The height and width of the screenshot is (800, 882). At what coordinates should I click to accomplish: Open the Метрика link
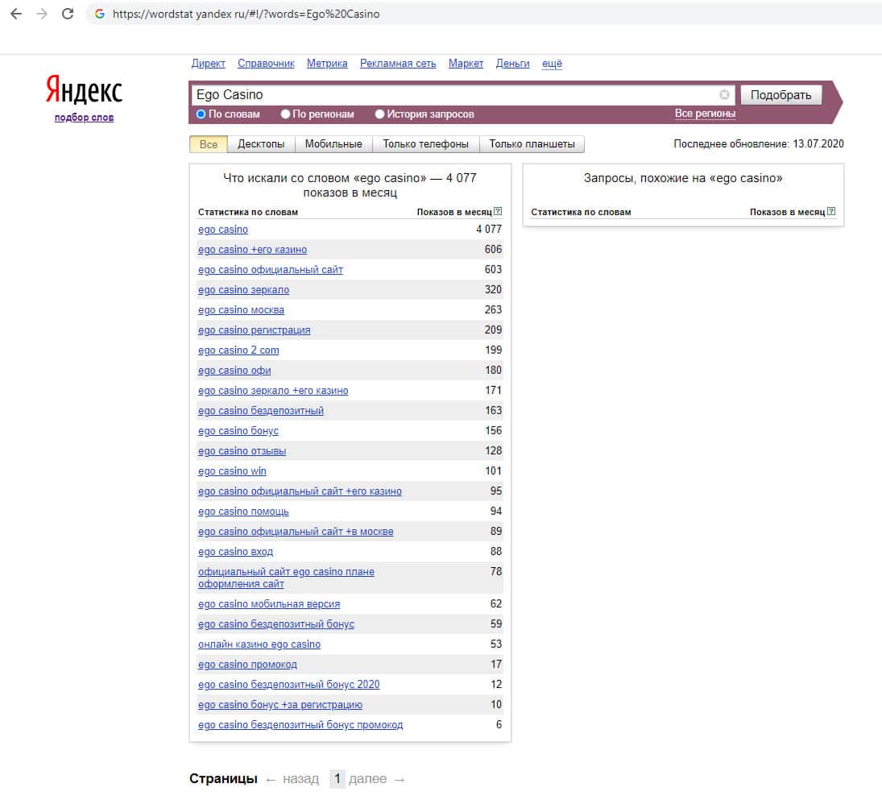(327, 64)
